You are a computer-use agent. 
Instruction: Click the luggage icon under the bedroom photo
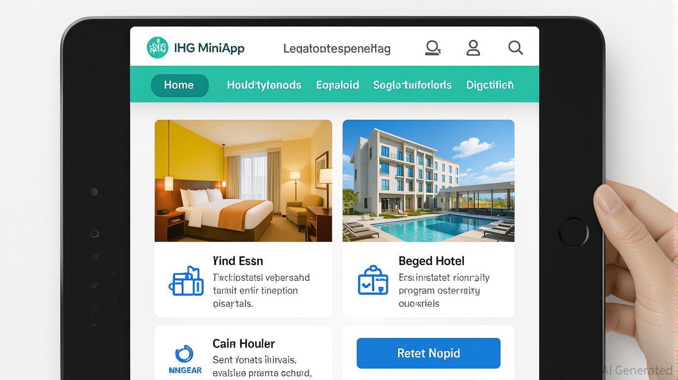186,282
